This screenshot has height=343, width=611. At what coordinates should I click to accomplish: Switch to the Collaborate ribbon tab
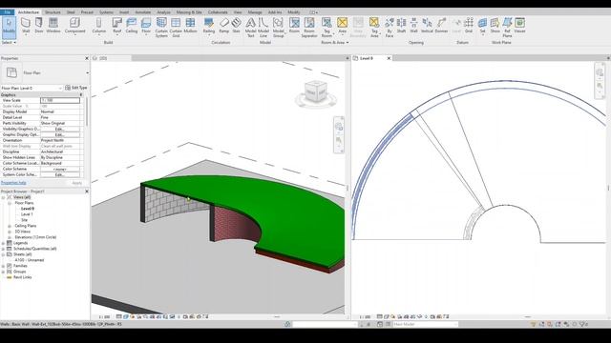click(218, 12)
